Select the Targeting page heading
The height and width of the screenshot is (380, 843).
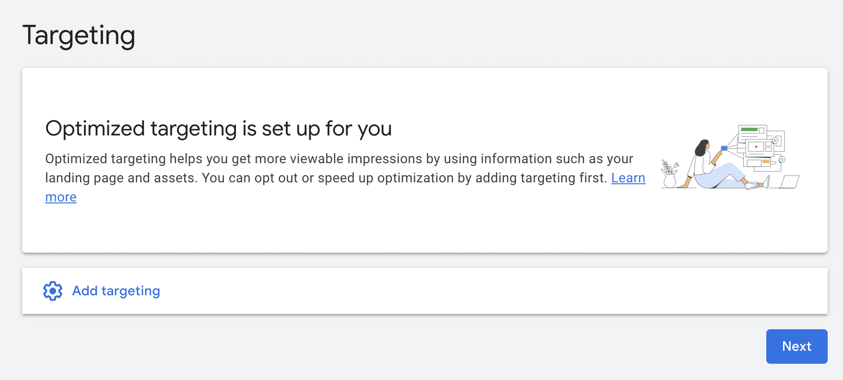click(x=79, y=36)
